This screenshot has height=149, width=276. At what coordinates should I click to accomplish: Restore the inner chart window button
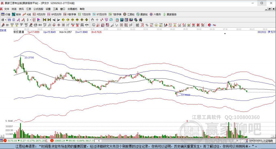tap(270, 9)
